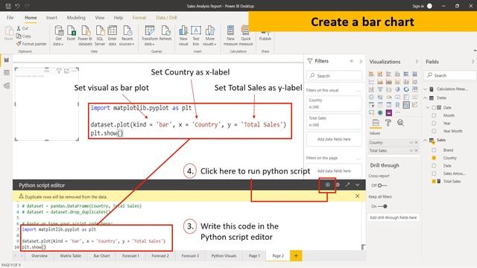Switch to Model view in sidebar
The height and width of the screenshot is (268, 477).
7,86
